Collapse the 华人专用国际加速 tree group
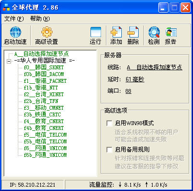This screenshot has height=191, width=193. (x=9, y=61)
